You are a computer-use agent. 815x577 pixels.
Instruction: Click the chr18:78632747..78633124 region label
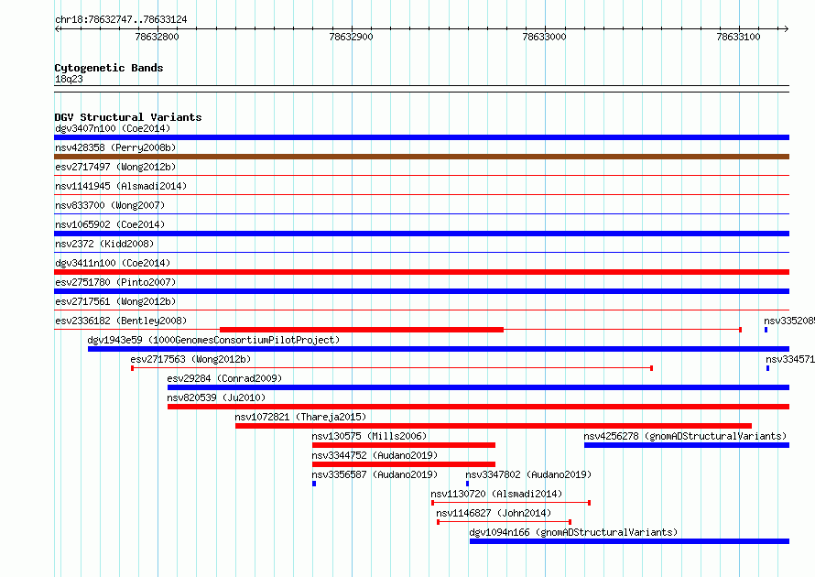tap(121, 20)
